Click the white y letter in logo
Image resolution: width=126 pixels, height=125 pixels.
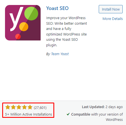[x=16, y=19]
